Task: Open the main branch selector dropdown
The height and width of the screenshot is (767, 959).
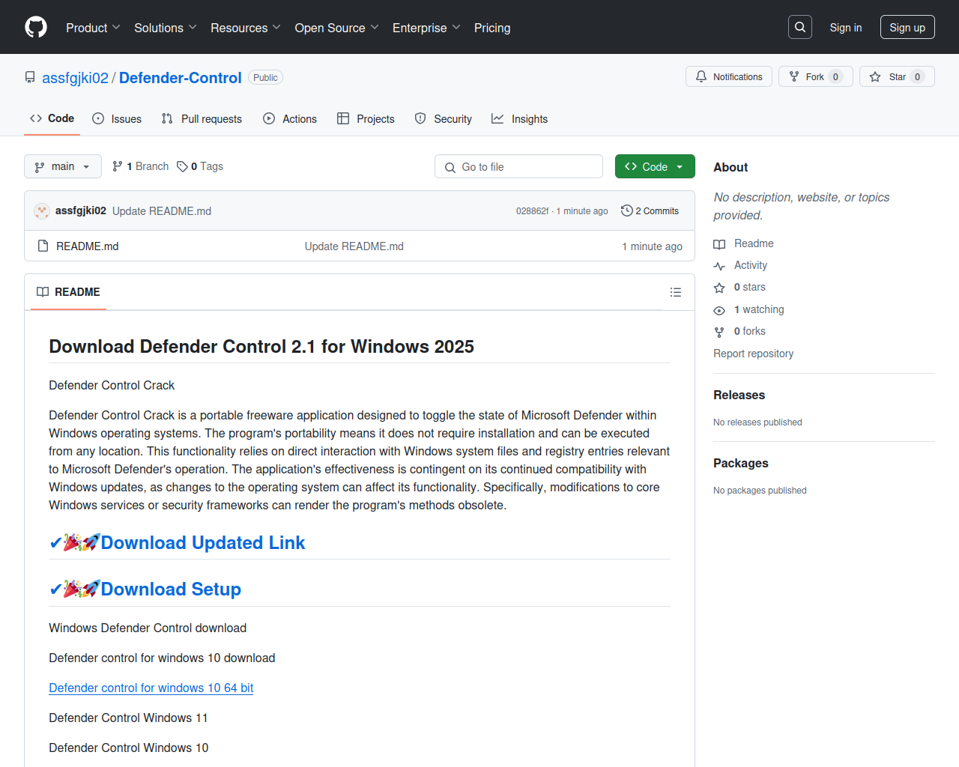Action: (63, 166)
